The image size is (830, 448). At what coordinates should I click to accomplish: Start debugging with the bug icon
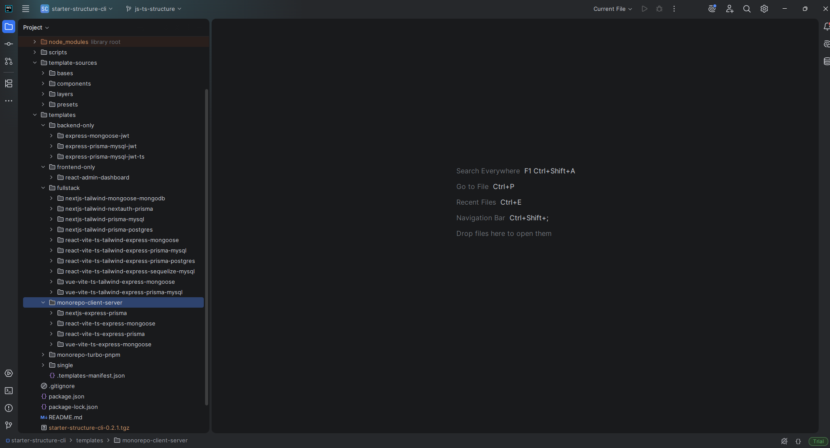(659, 9)
